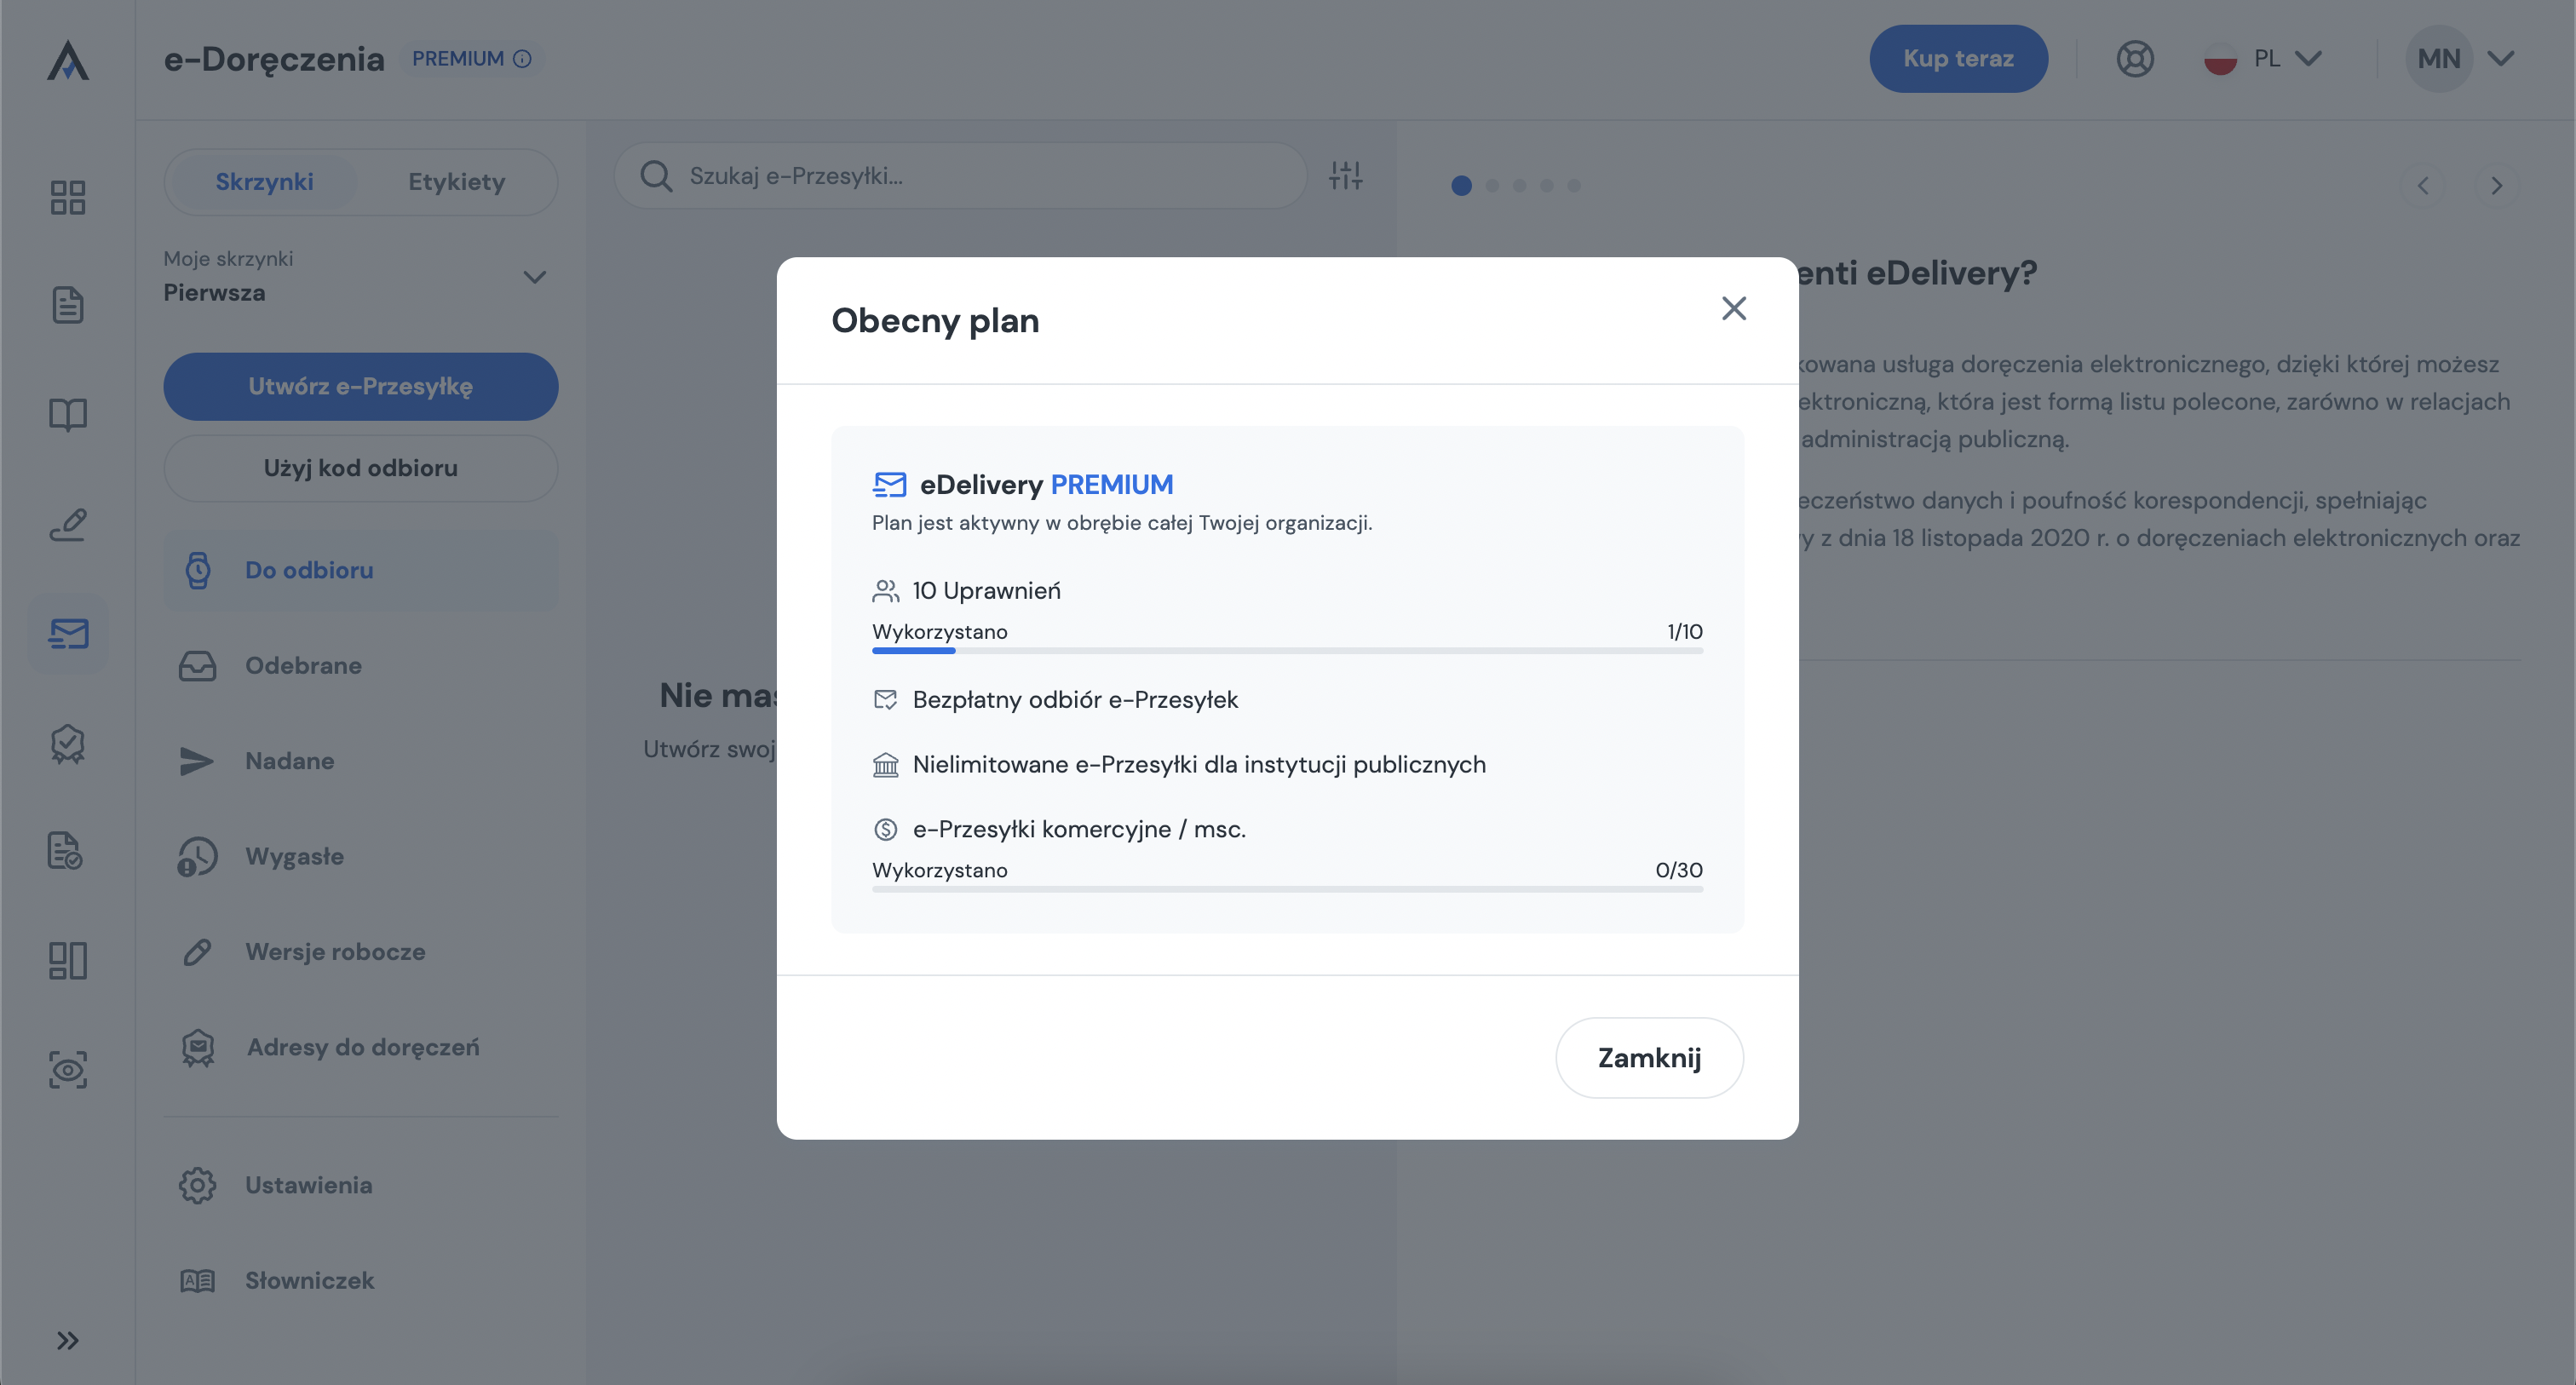Click the 0/30 usage value
2576x1385 pixels.
(1679, 870)
